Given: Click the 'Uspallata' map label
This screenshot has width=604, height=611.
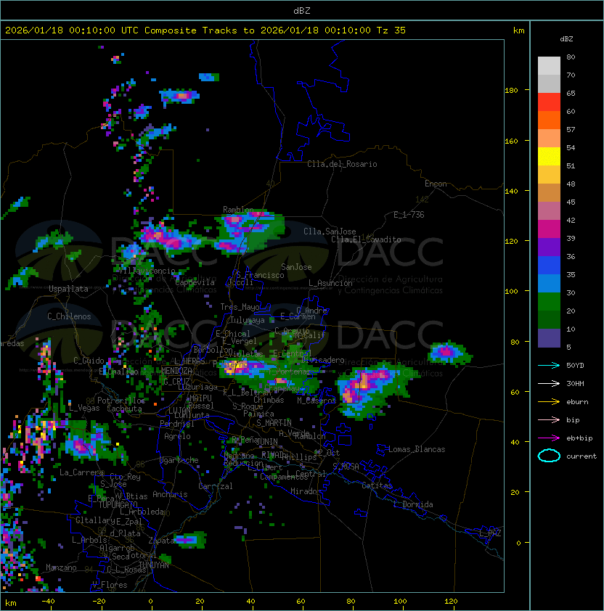Looking at the screenshot, I should 69,289.
